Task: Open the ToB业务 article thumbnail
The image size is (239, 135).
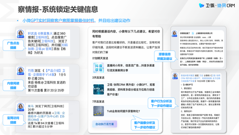Action: pos(98,111)
